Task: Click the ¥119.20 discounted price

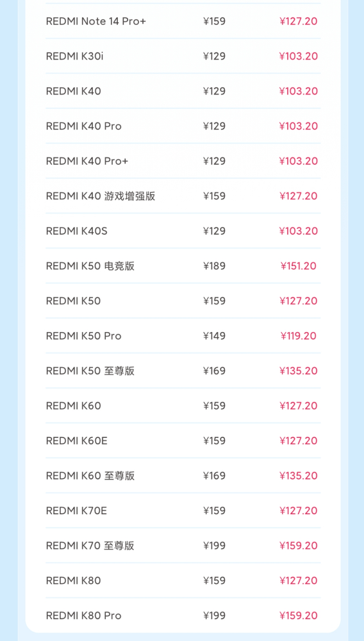Action: 299,336
